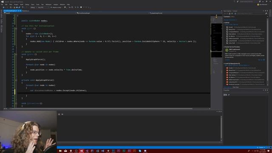Click the public List nodes declaration line
The image size is (272, 153).
(34, 21)
